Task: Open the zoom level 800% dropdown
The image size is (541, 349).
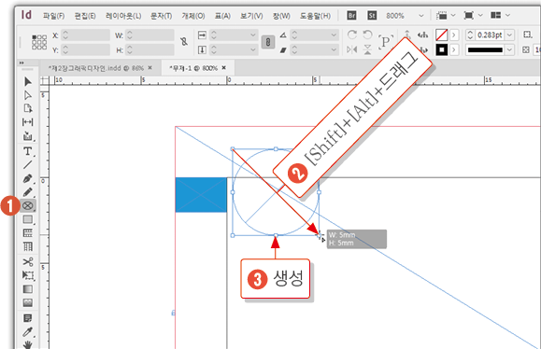Action: click(x=420, y=16)
